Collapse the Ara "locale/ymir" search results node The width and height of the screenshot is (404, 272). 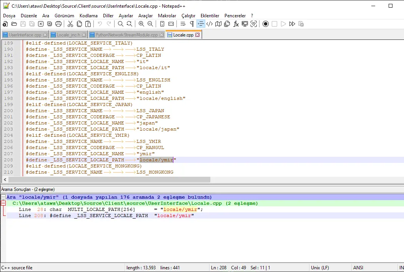click(3, 197)
